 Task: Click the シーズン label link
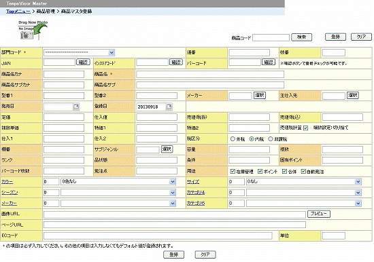click(10, 193)
